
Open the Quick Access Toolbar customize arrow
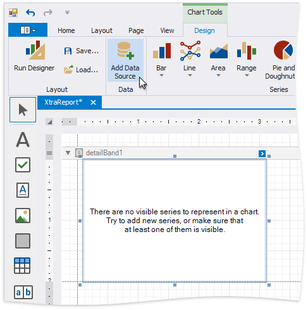click(67, 13)
